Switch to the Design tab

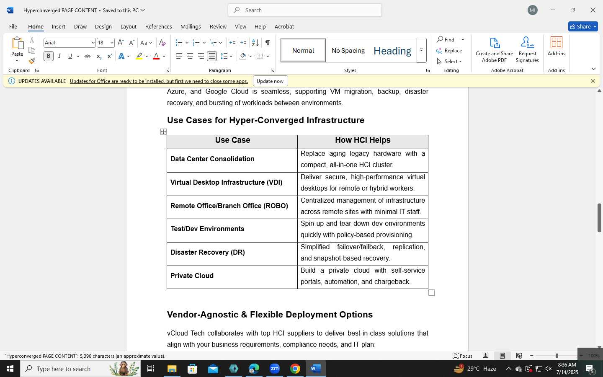tap(103, 26)
